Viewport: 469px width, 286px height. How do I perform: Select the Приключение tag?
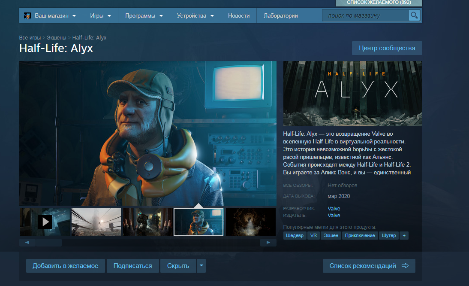coord(360,235)
